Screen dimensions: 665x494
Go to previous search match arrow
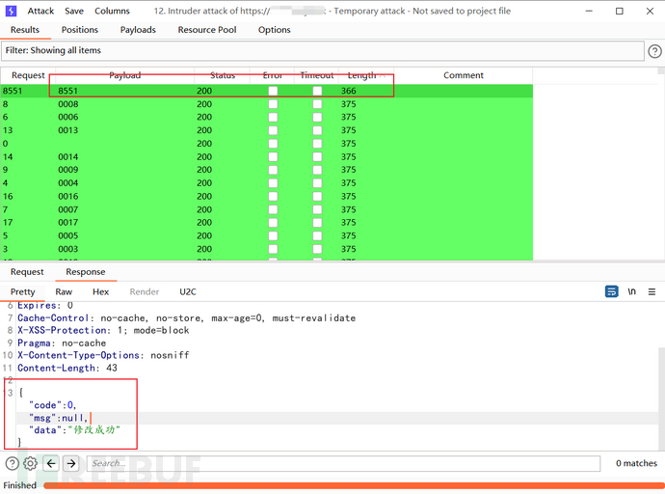[51, 463]
